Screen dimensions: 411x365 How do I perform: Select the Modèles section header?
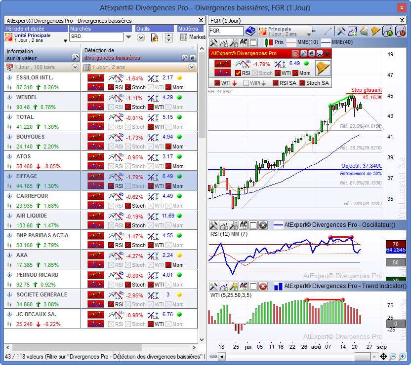point(190,29)
